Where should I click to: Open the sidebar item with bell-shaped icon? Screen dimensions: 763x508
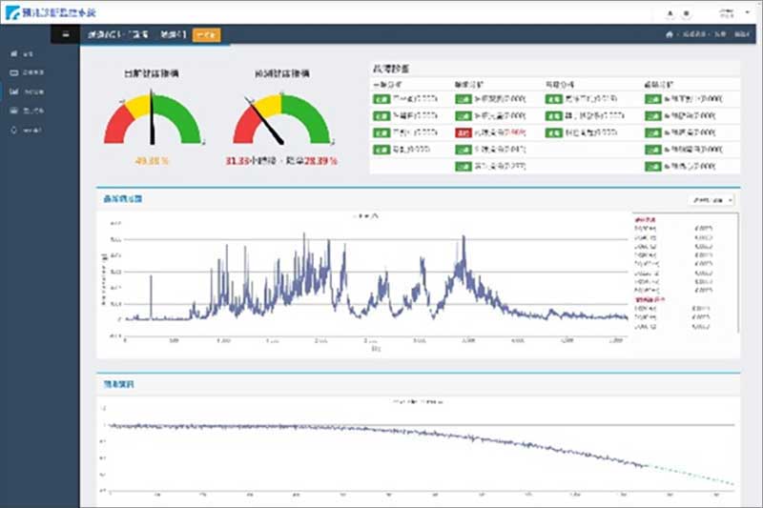tap(27, 131)
